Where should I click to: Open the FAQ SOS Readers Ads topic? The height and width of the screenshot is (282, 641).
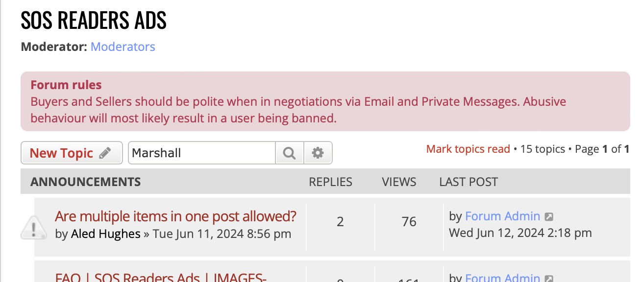[x=161, y=278]
